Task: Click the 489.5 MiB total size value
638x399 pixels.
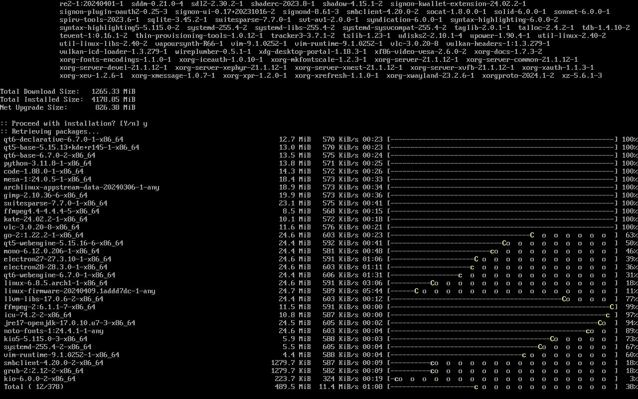Action: pyautogui.click(x=293, y=387)
